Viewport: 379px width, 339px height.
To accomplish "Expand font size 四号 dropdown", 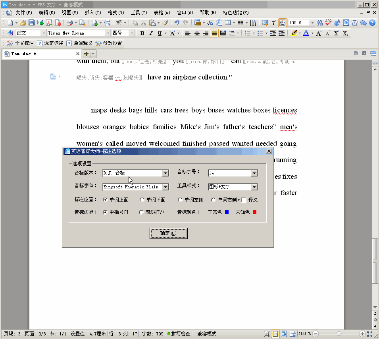I will [132, 33].
